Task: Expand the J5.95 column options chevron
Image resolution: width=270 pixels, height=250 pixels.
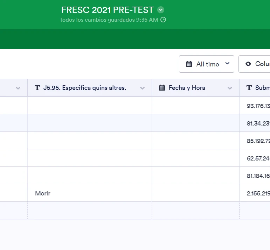Action: pos(142,88)
